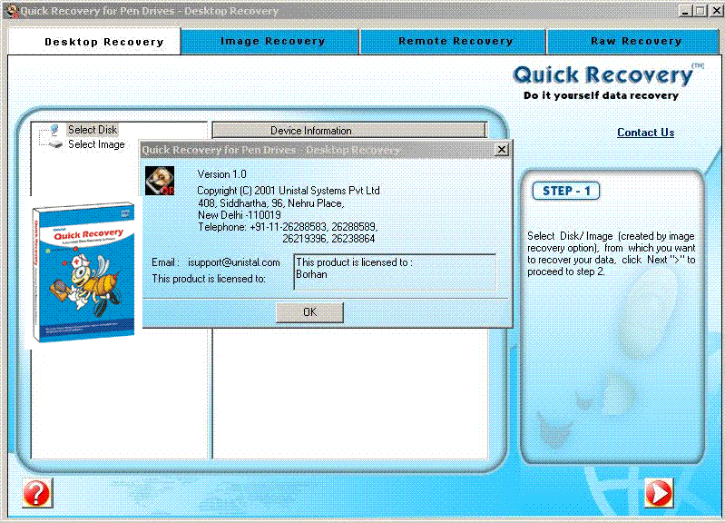Viewport: 725px width, 523px height.
Task: Open help via red question mark icon
Action: pos(37,493)
